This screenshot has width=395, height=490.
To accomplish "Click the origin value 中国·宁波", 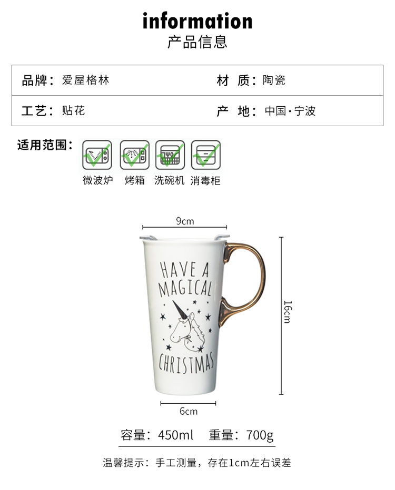I will point(290,111).
